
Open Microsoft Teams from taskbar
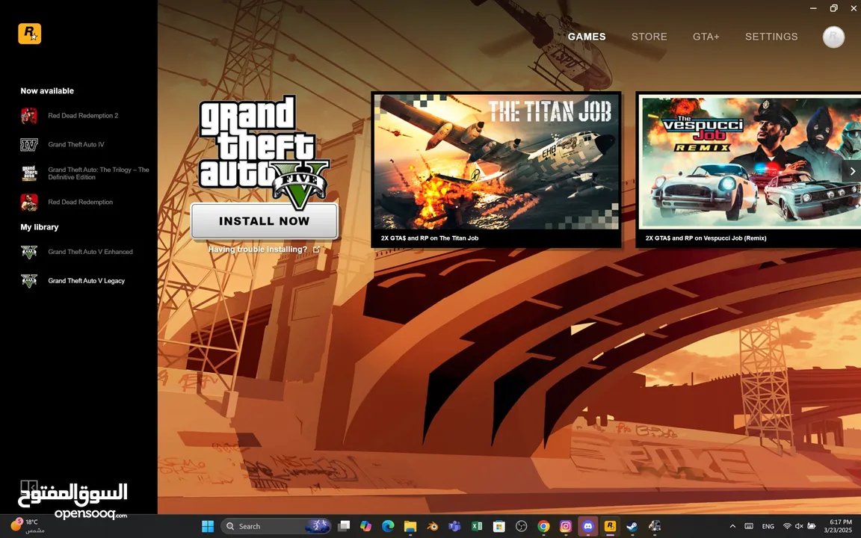pyautogui.click(x=454, y=527)
